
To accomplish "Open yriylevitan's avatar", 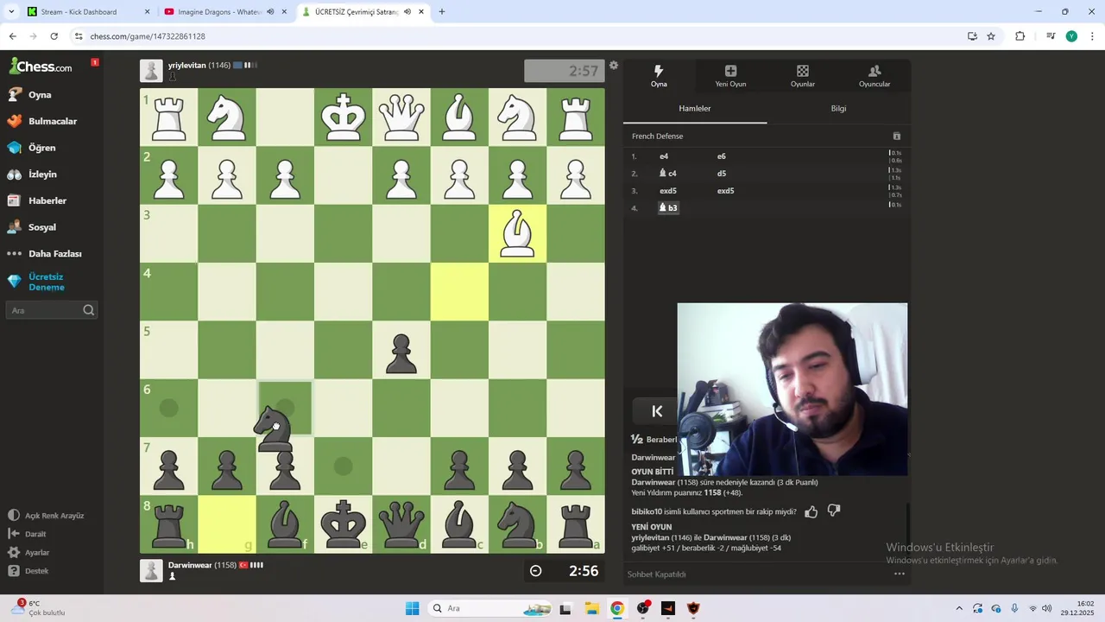I will [151, 71].
